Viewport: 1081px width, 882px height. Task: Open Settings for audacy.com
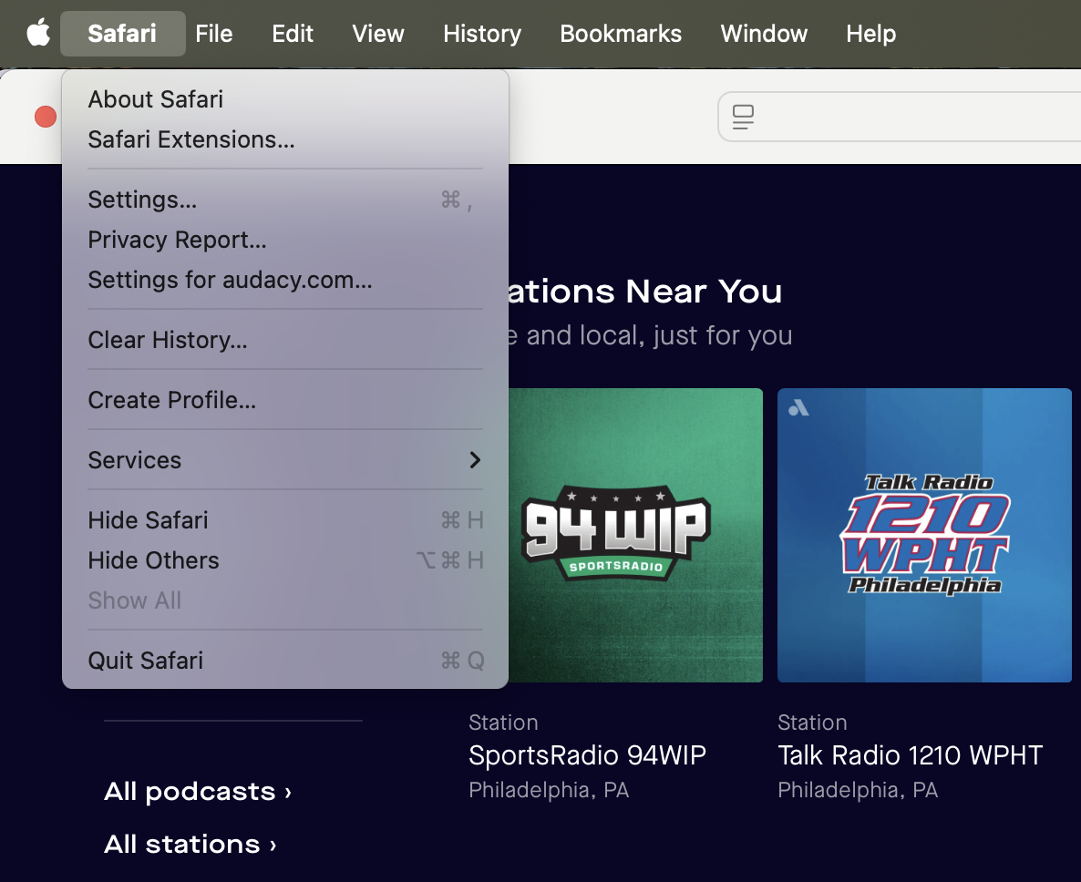coord(230,280)
